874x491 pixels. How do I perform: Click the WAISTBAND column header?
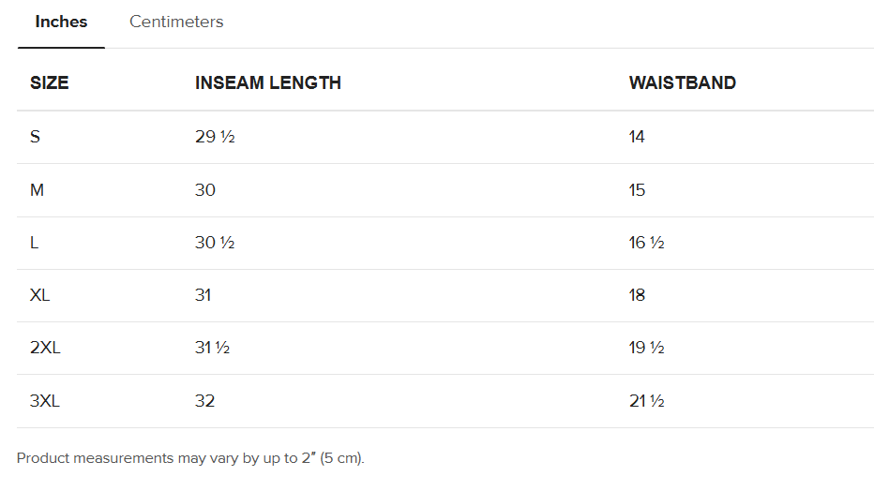pos(683,82)
